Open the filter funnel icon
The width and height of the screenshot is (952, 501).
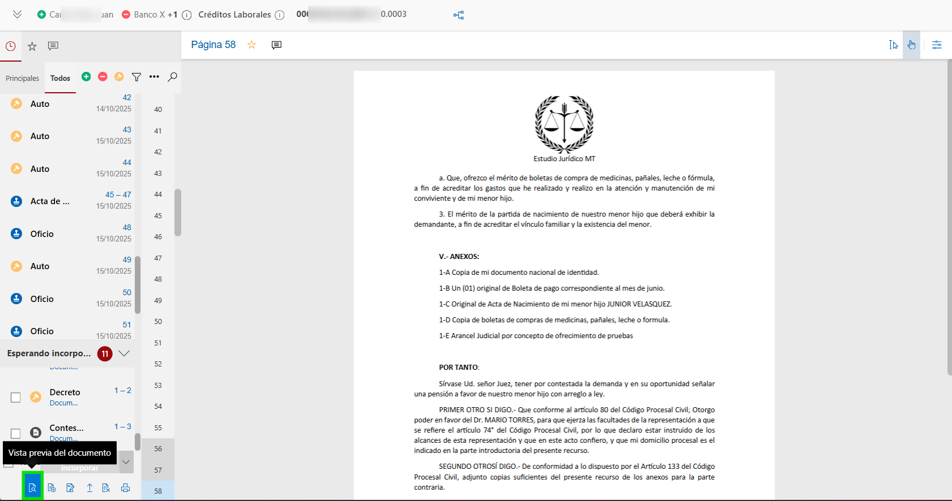136,77
